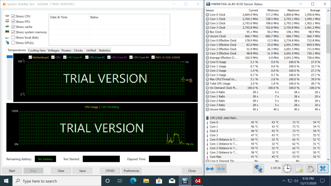Click HWiNFO logging sheet icon
Image resolution: width=331 pixels, height=186 pixels.
[299, 169]
